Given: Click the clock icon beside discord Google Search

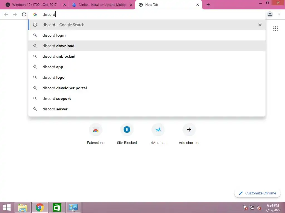Looking at the screenshot, I should pos(35,25).
